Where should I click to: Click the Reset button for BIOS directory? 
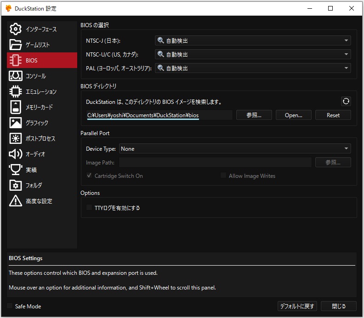[x=333, y=115]
